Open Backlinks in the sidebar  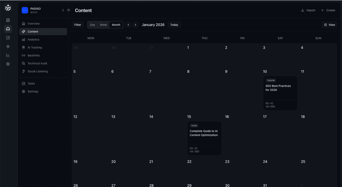coord(43,56)
